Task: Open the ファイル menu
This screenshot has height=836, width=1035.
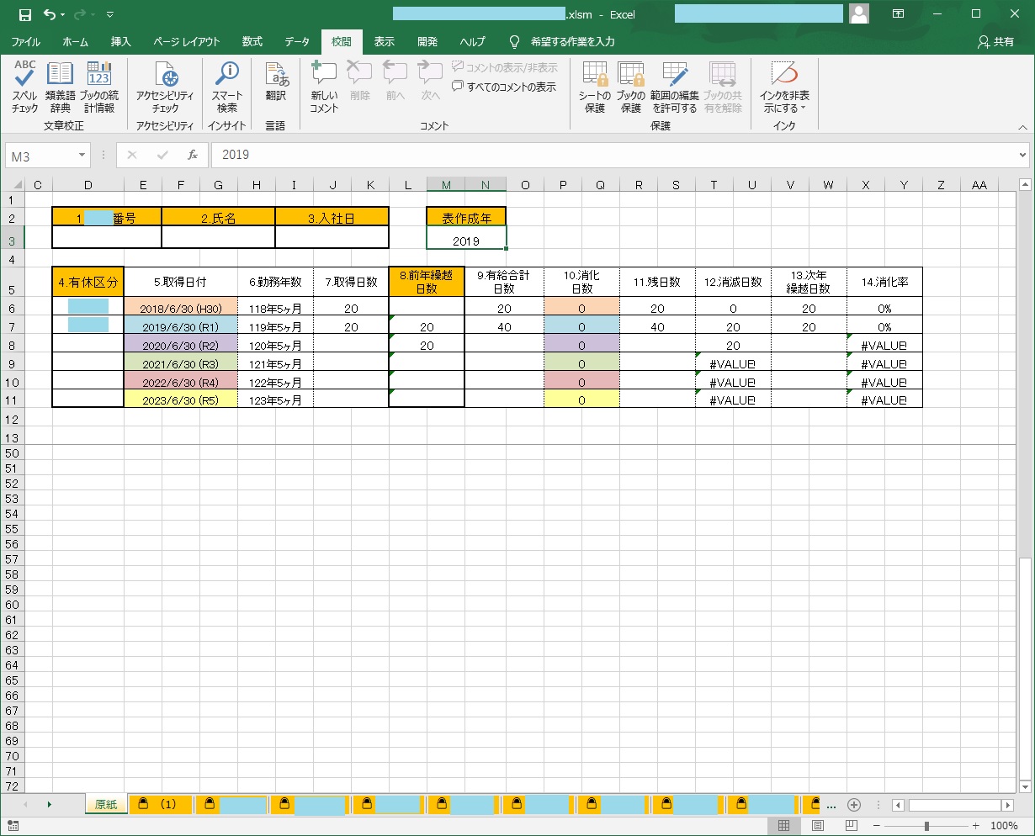Action: point(25,41)
